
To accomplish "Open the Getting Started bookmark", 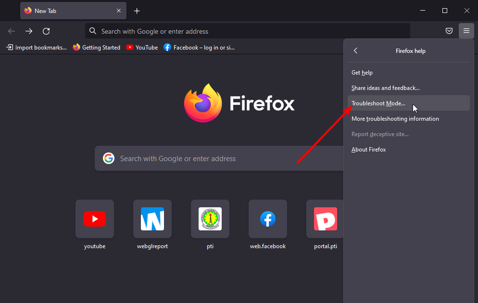I will coord(96,47).
